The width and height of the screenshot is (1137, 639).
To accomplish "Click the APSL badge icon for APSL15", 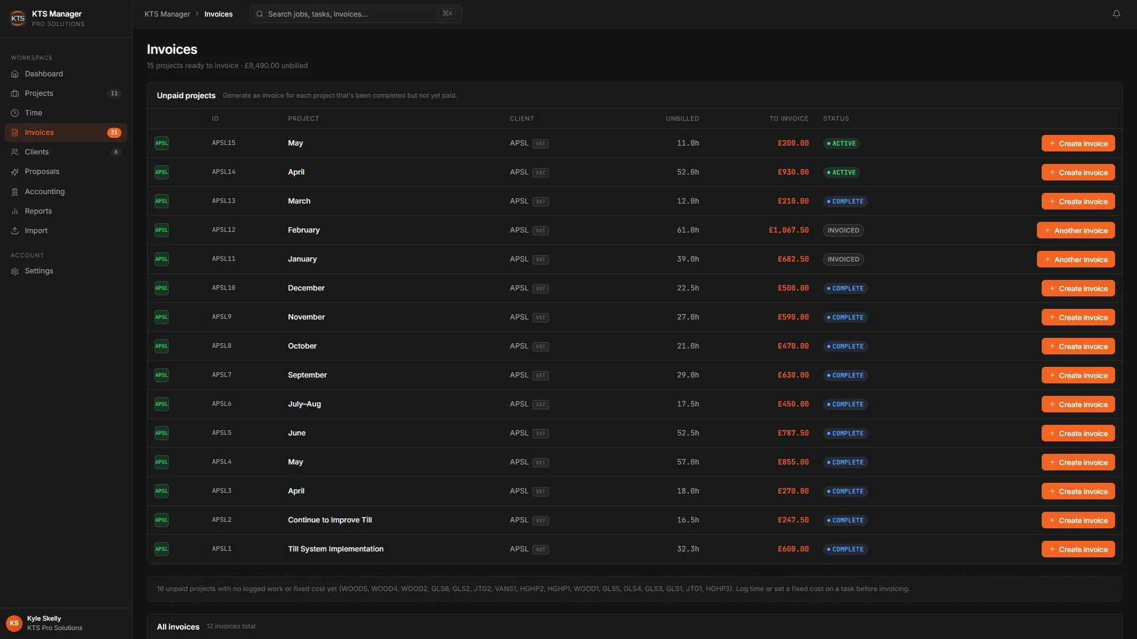I will point(162,143).
